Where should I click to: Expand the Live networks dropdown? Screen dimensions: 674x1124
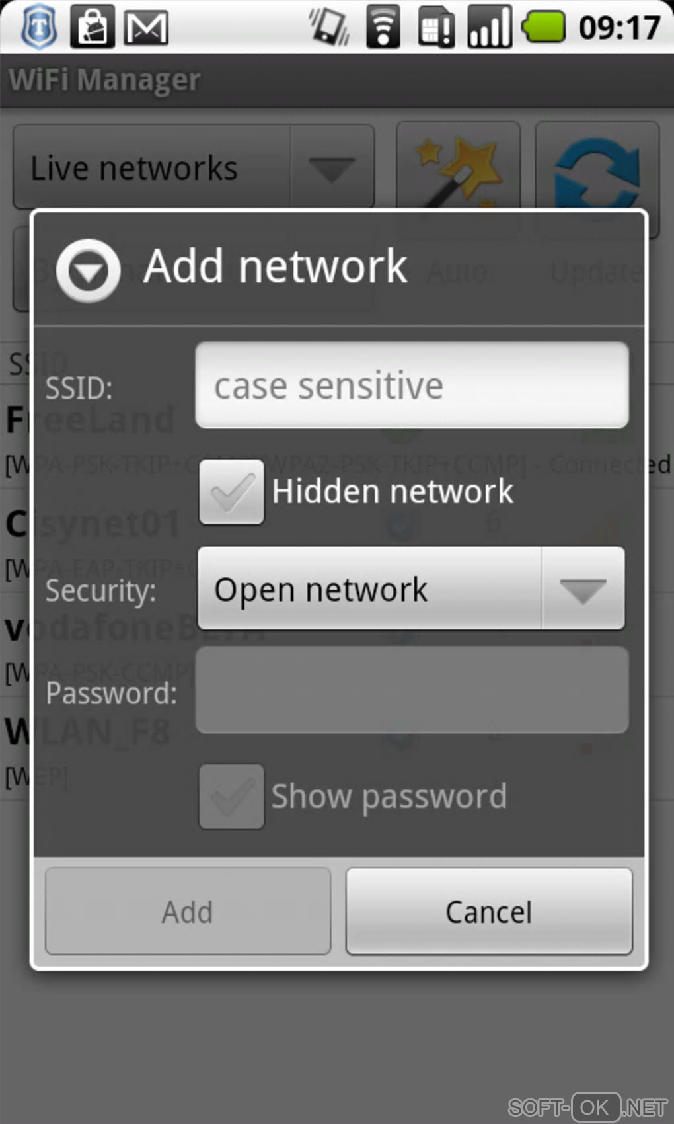pos(194,167)
